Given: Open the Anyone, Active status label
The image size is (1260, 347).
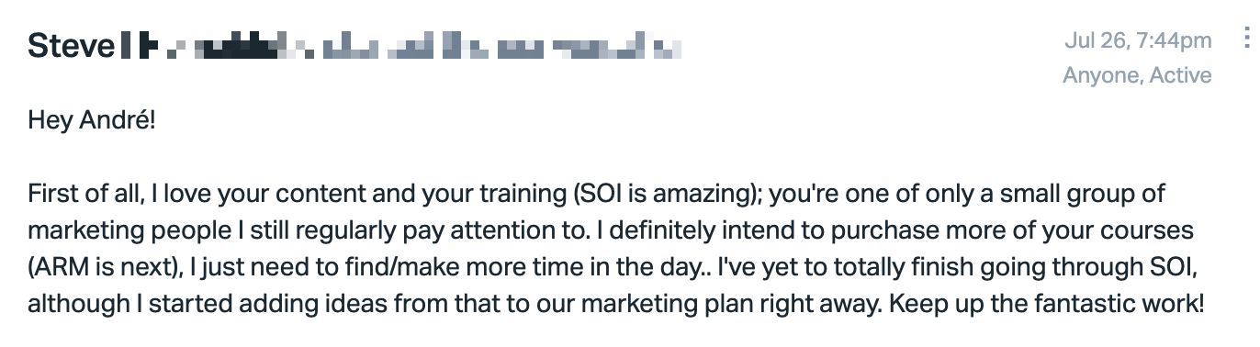Looking at the screenshot, I should point(1137,75).
